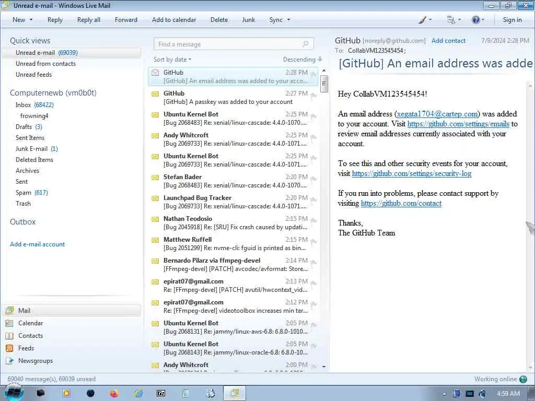Image resolution: width=535 pixels, height=401 pixels.
Task: Open the Sync dropdown arrow
Action: pos(288,20)
